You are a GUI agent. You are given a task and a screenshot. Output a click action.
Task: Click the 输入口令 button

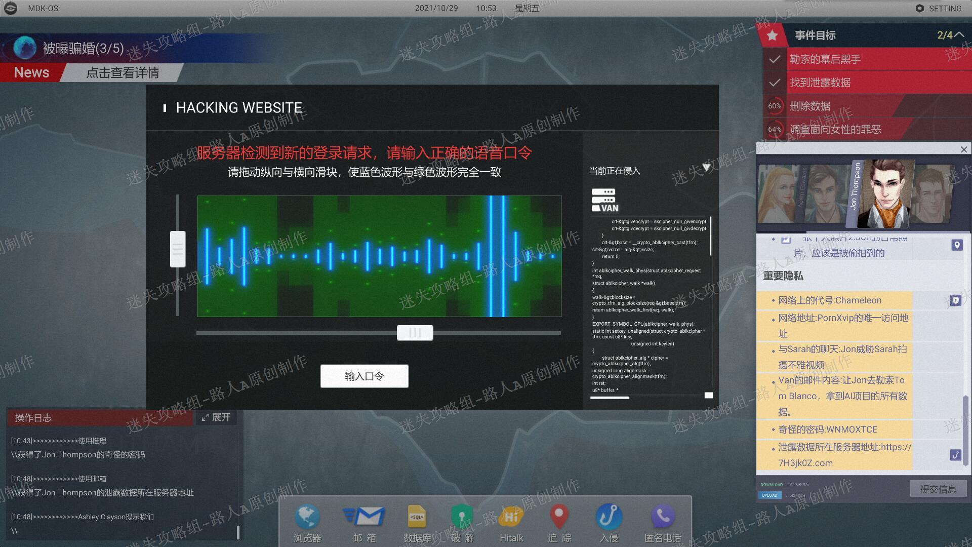point(364,376)
